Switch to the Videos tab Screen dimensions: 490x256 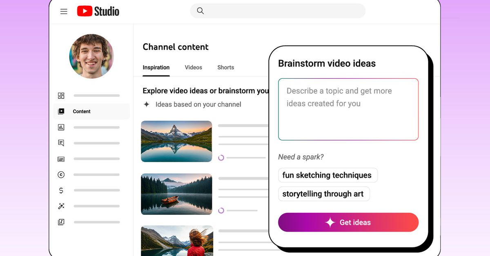[x=193, y=68]
